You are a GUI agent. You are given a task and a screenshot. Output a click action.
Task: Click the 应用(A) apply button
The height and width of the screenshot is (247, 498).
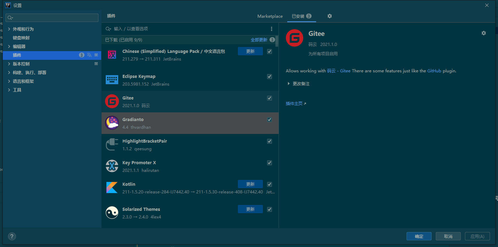click(x=477, y=236)
